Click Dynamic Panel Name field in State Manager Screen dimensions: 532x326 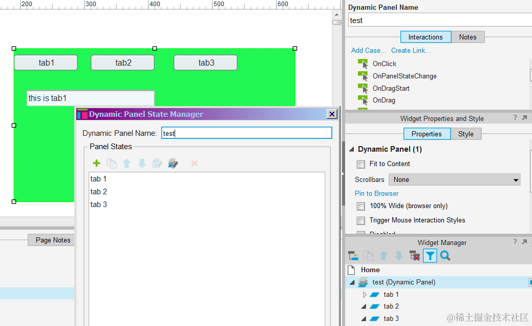coord(247,133)
